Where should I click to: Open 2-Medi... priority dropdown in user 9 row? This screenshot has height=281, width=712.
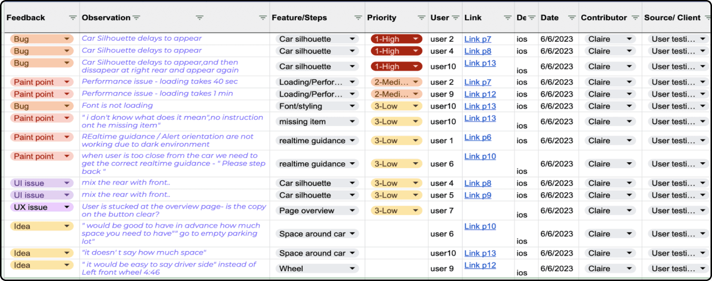[397, 94]
